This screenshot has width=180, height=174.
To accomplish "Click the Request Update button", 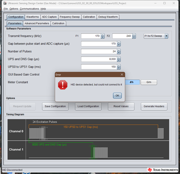I will tap(22, 106).
